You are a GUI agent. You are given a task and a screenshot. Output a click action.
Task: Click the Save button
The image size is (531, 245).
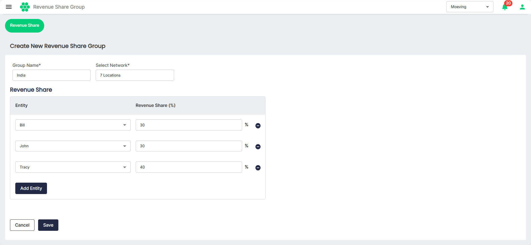(48, 225)
